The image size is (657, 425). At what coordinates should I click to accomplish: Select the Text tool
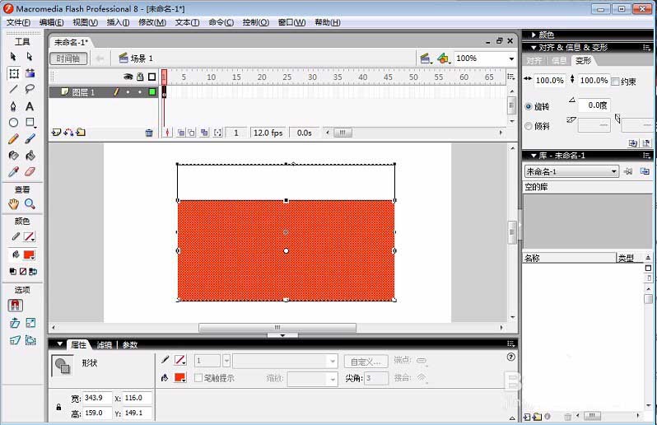[x=30, y=106]
